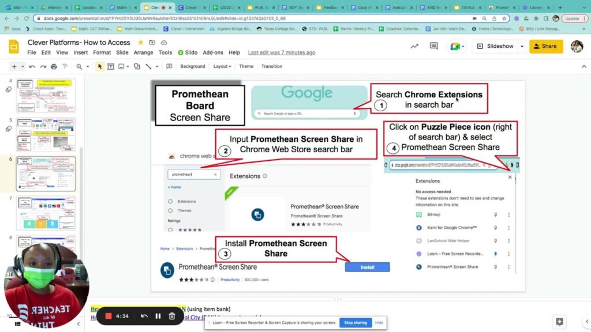Image resolution: width=591 pixels, height=332 pixels.
Task: Star the presentation Clever Platforms
Action: pyautogui.click(x=141, y=43)
